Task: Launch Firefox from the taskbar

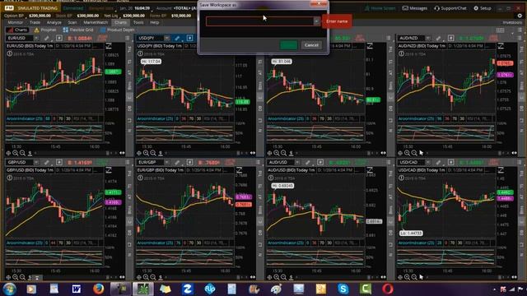Action: (99, 289)
